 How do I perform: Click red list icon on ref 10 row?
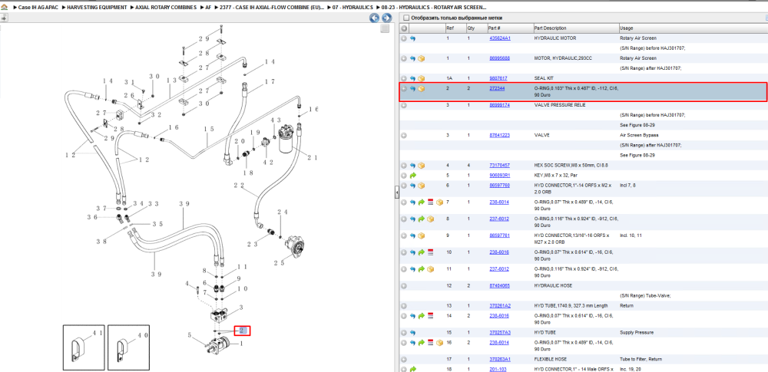tap(431, 252)
